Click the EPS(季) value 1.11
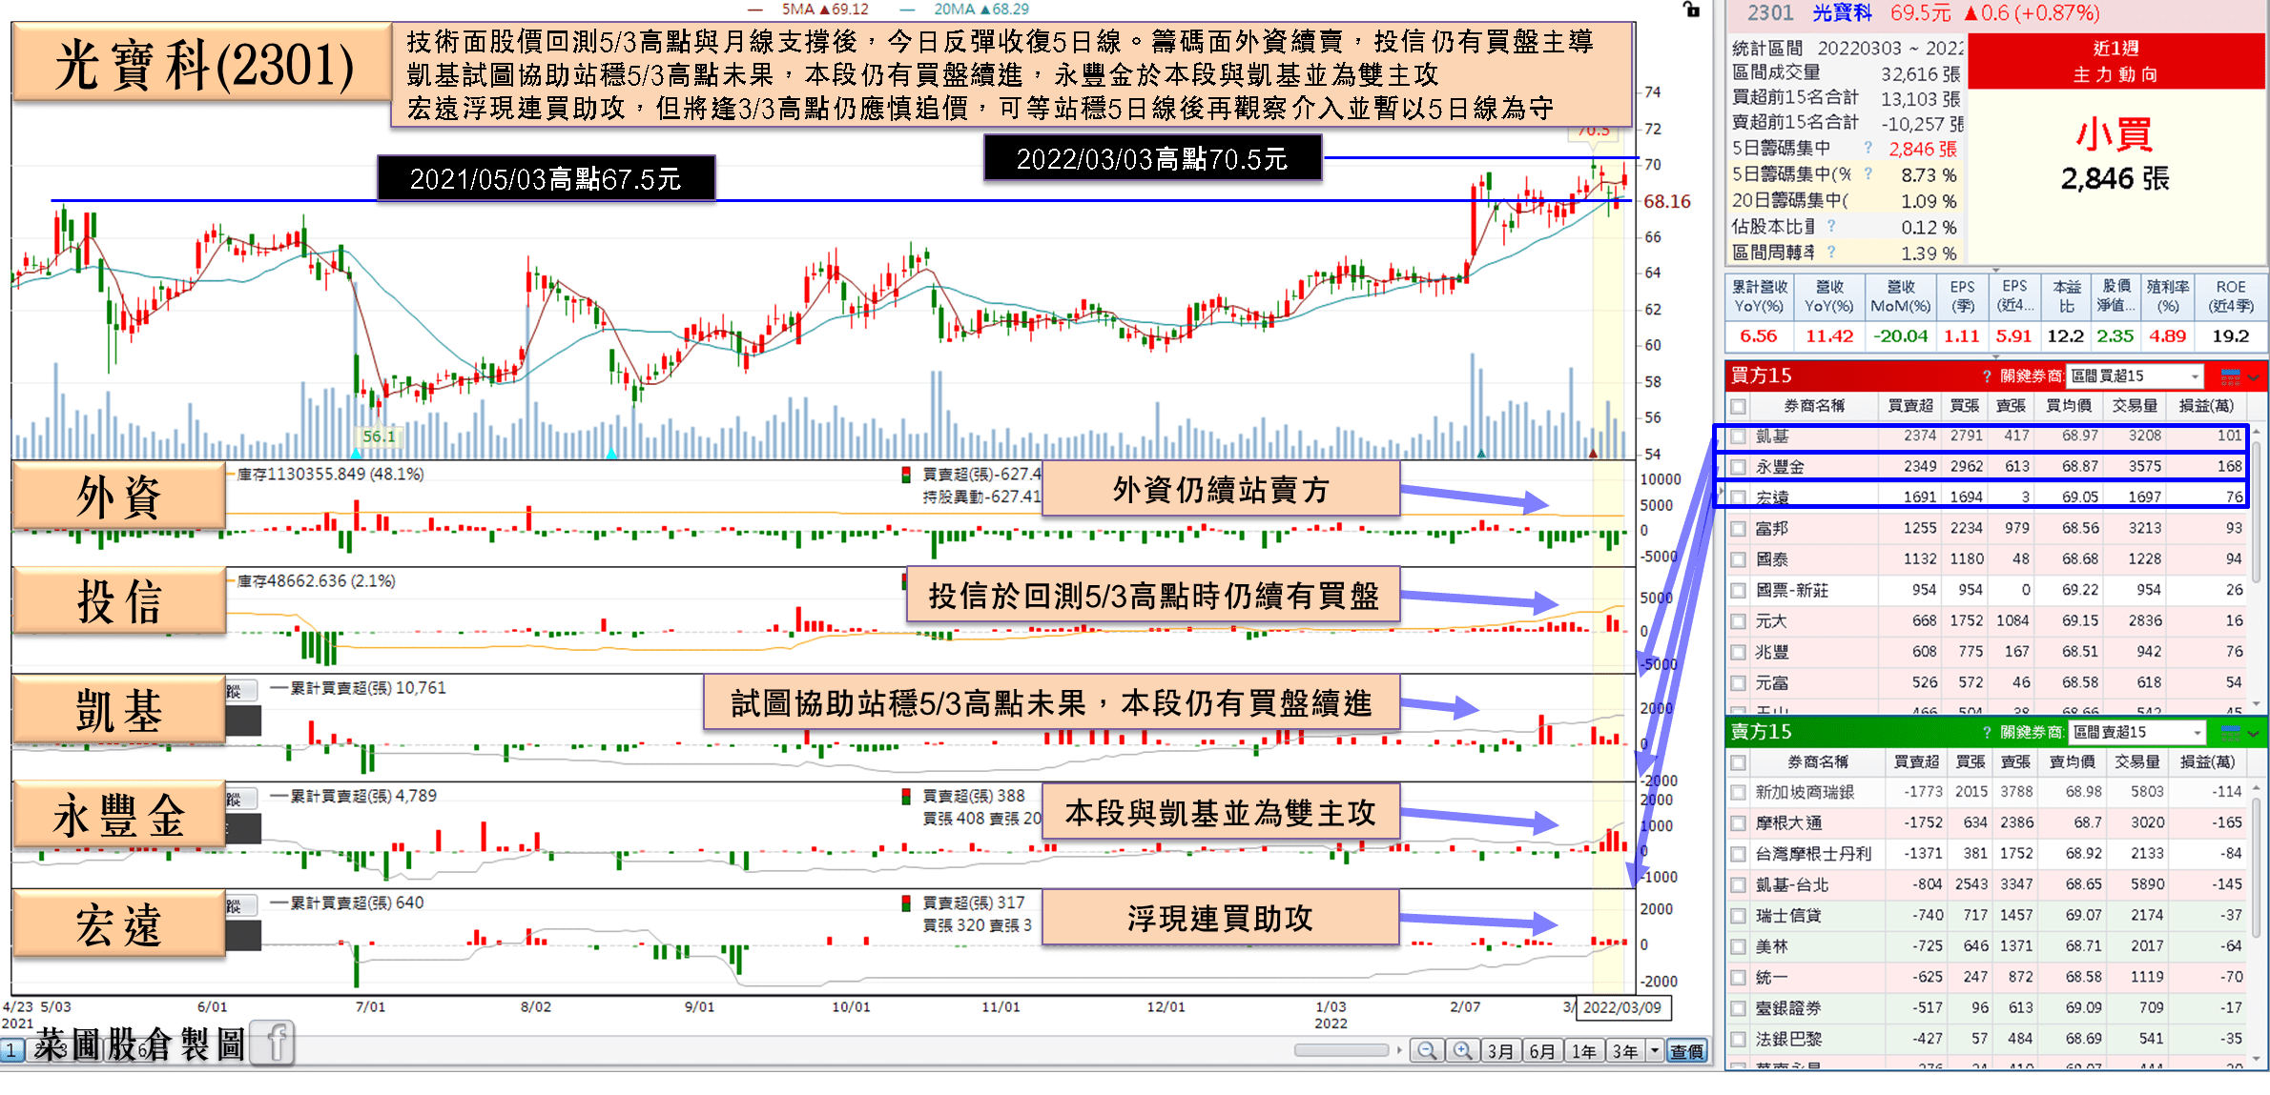This screenshot has width=2270, height=1095. click(1962, 336)
